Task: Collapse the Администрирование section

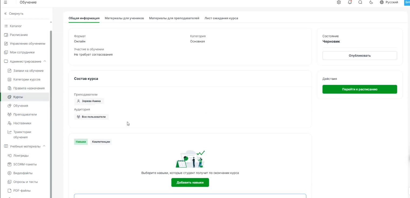Action: point(45,61)
